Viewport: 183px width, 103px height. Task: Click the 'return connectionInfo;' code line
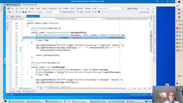(x=48, y=55)
